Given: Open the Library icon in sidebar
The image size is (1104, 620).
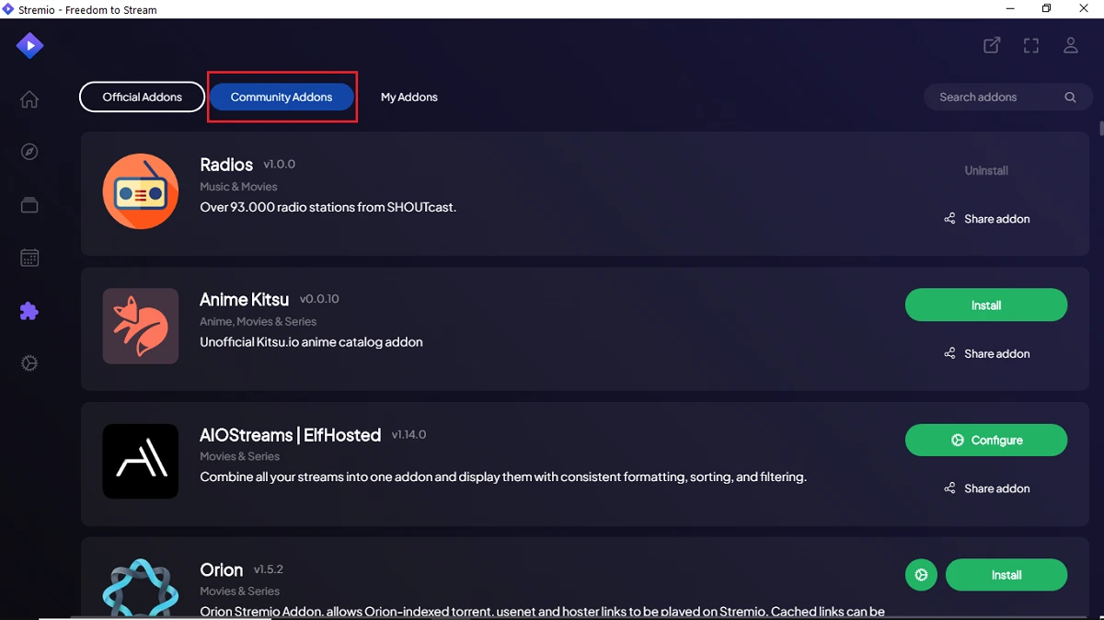Looking at the screenshot, I should pos(29,205).
